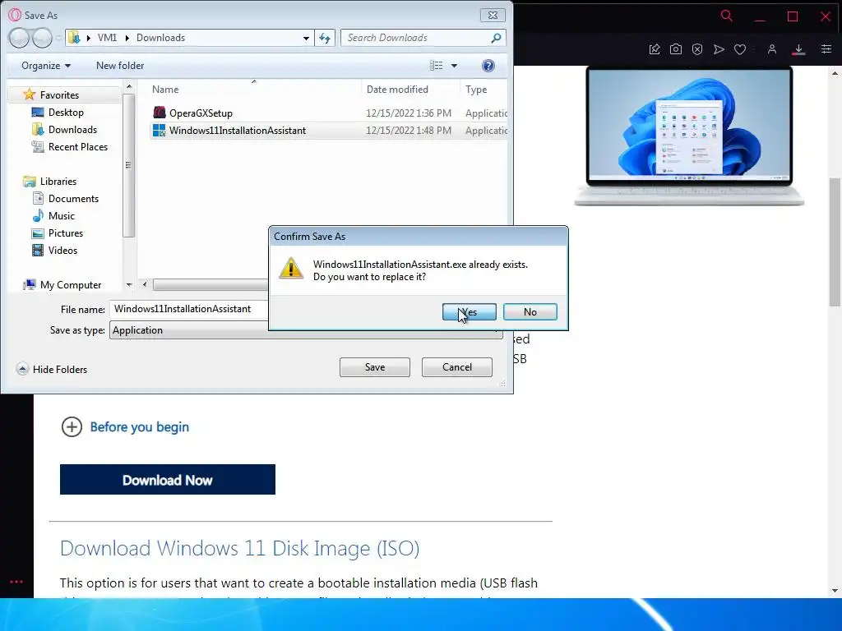Image resolution: width=842 pixels, height=631 pixels.
Task: Click the send/flow arrow icon
Action: [x=719, y=49]
